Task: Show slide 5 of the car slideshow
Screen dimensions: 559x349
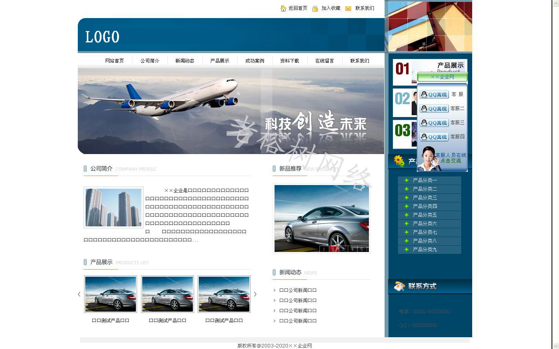Action: pyautogui.click(x=362, y=249)
